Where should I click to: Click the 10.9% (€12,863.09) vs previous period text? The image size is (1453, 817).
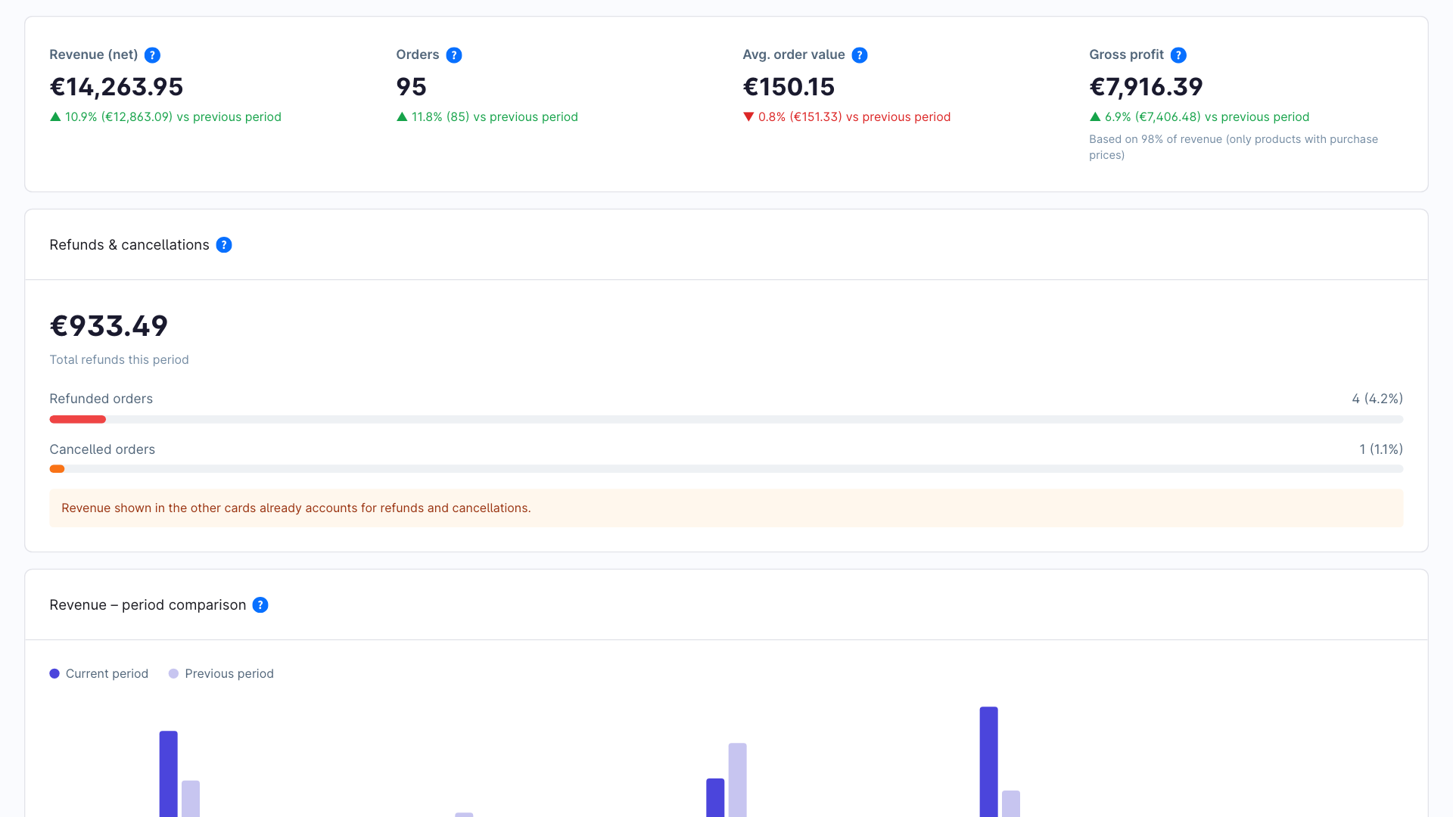click(x=173, y=116)
